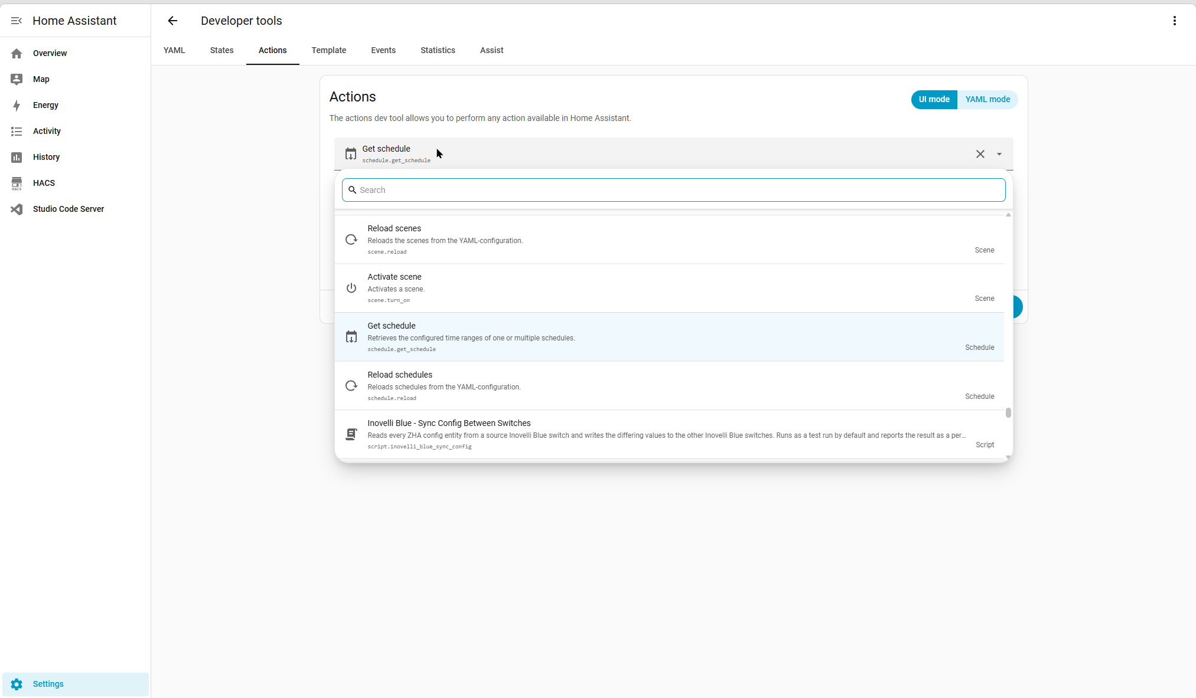This screenshot has height=698, width=1196.
Task: Select Inovelli Blue - Sync Config Between Switches
Action: (669, 434)
